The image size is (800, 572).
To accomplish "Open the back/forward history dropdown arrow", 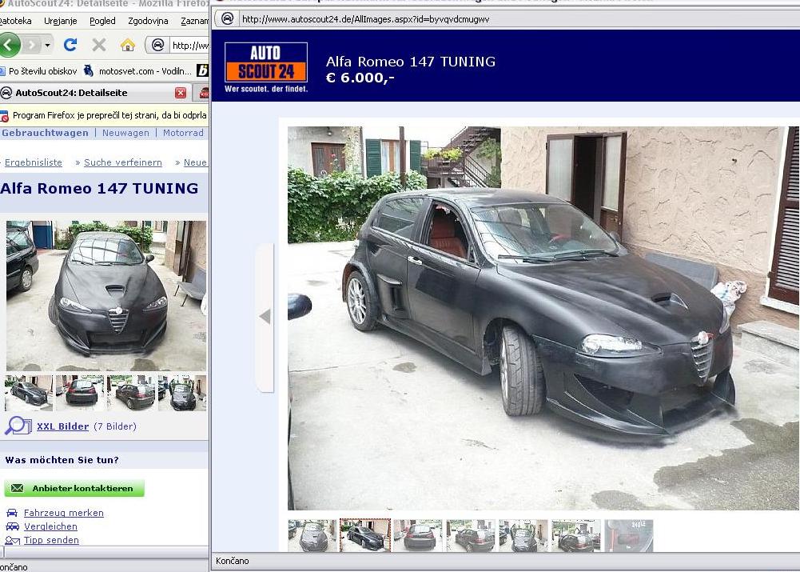I will [47, 45].
